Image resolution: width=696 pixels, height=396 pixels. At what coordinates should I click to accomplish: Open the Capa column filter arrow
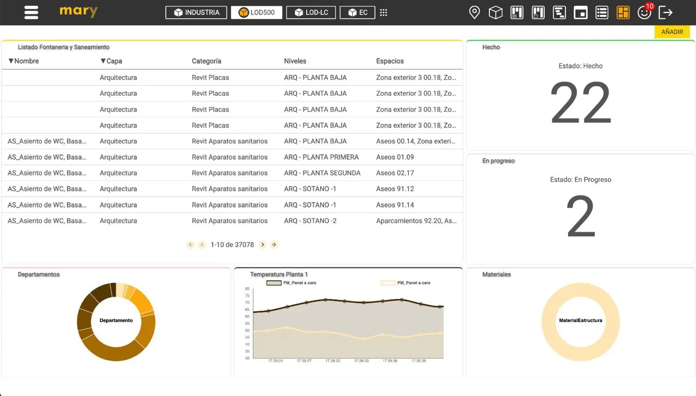pyautogui.click(x=103, y=61)
